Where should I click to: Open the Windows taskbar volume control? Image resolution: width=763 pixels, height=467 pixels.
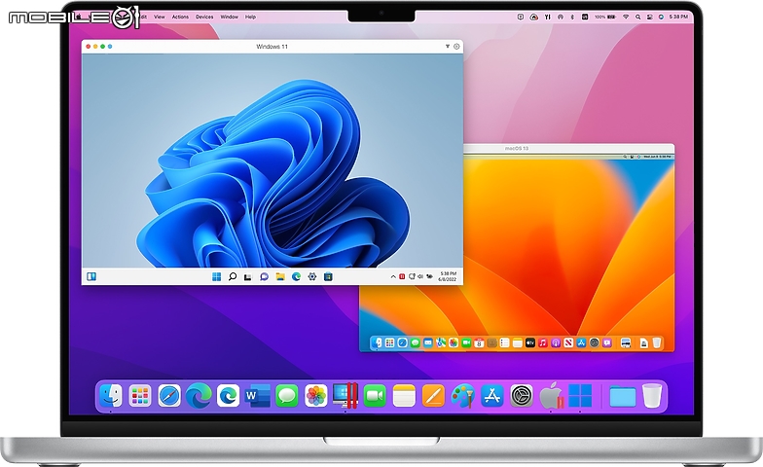(420, 276)
